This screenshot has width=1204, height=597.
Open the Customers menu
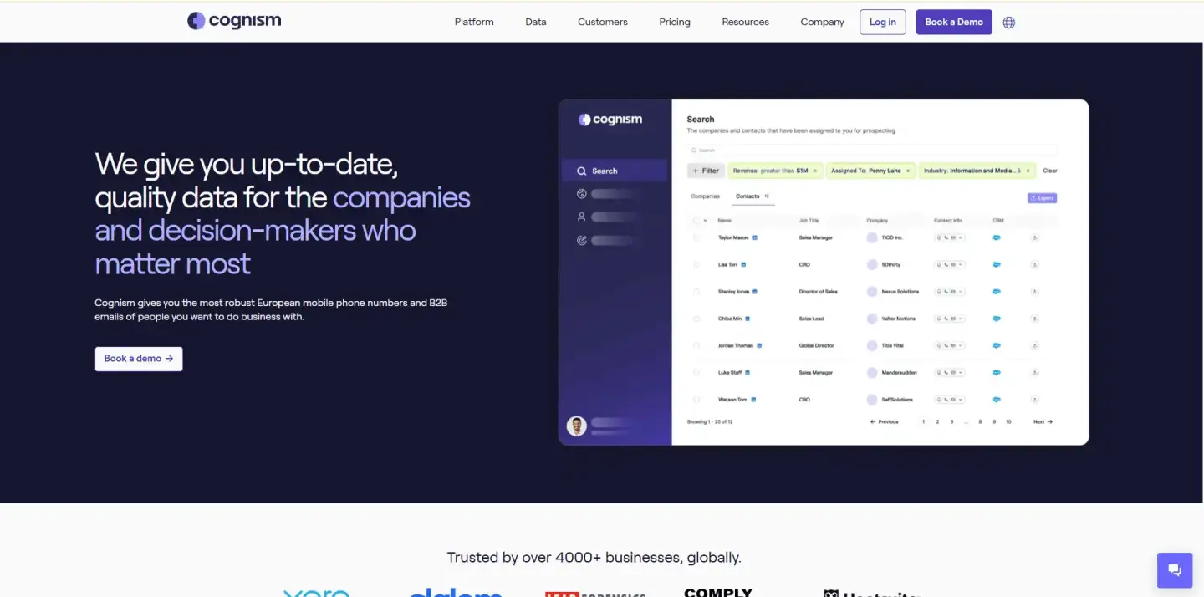[603, 22]
